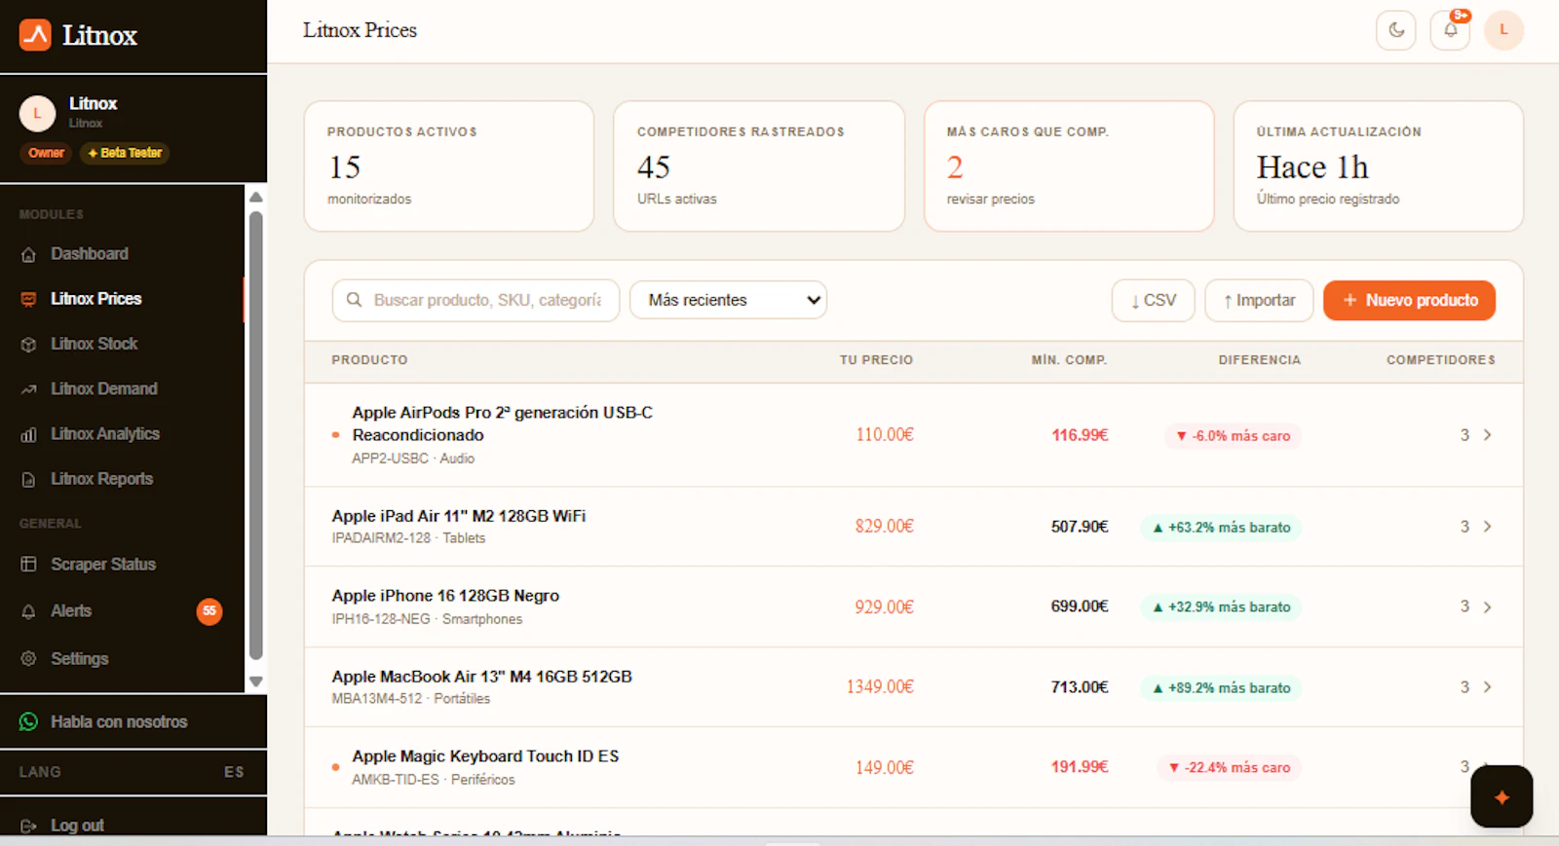
Task: Click Scraper Status table icon
Action: tap(29, 565)
